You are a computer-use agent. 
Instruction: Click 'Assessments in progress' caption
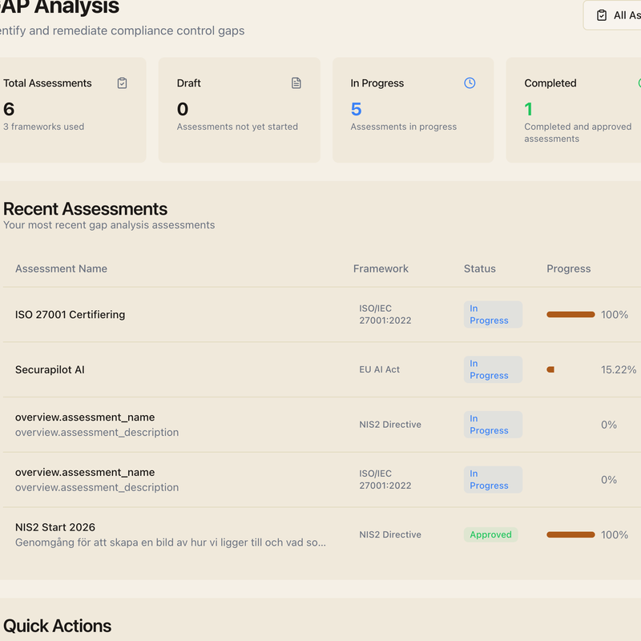coord(404,127)
